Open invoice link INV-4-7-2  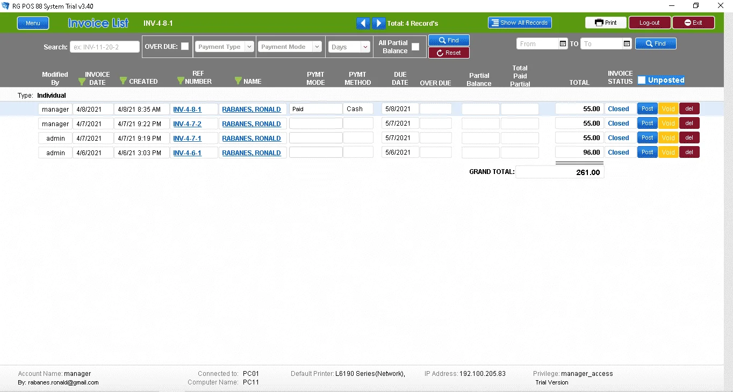(187, 124)
